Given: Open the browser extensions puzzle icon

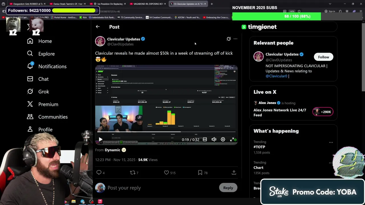Looking at the screenshot, I should click(340, 11).
